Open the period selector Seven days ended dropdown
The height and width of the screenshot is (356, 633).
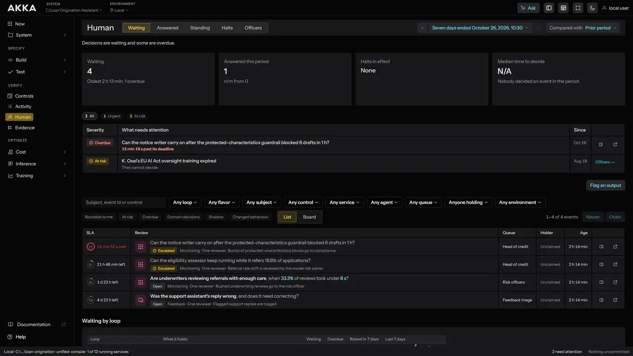(x=480, y=28)
